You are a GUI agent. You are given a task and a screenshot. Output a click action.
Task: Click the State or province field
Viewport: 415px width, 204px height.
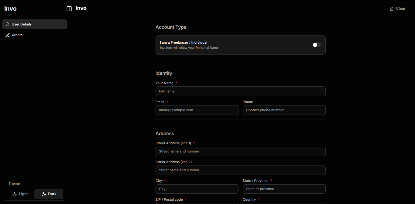(x=284, y=189)
